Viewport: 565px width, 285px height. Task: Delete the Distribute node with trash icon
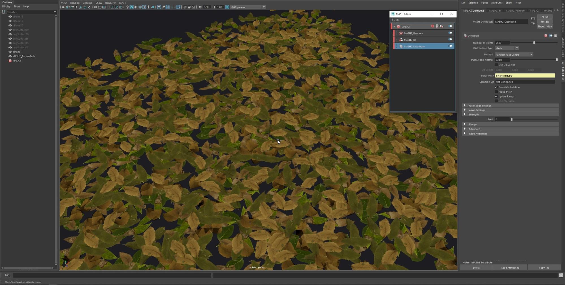pos(555,36)
